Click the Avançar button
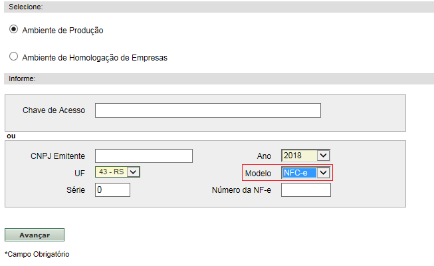 (x=35, y=235)
